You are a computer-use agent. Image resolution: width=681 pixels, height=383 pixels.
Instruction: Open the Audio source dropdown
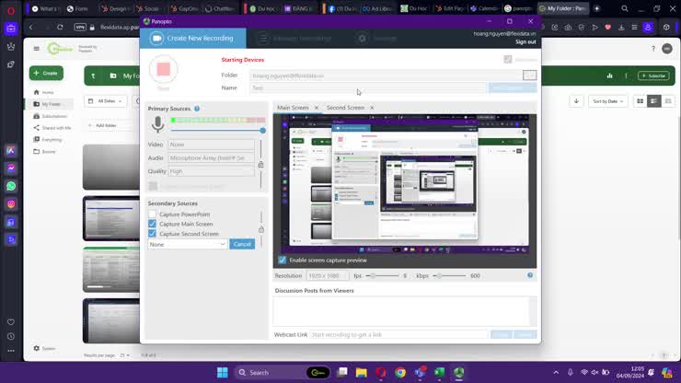click(x=212, y=157)
